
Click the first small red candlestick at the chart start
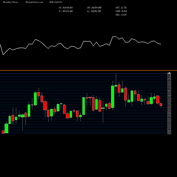[x=3, y=132]
